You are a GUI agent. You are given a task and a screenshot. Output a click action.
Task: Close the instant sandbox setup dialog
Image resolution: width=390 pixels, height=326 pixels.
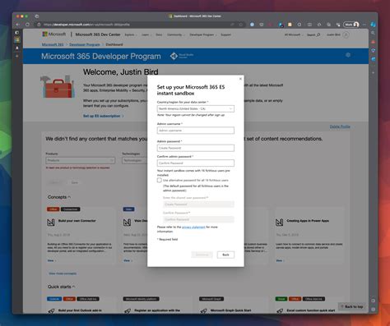point(240,79)
